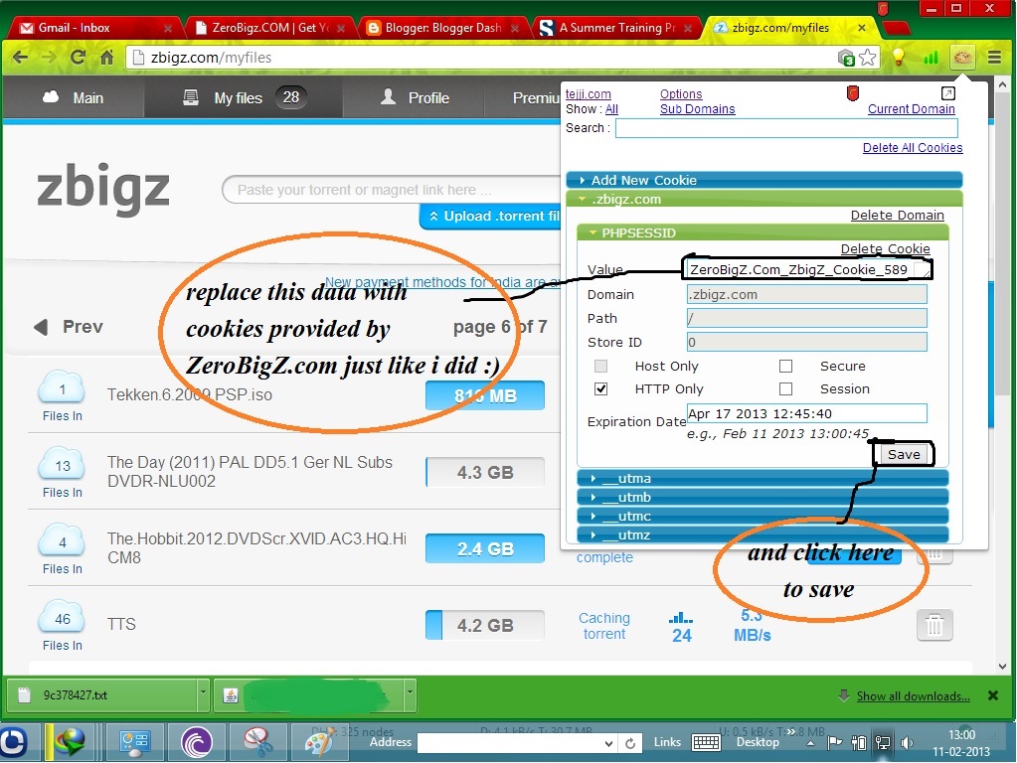Click the Upload .torrent file button

490,217
